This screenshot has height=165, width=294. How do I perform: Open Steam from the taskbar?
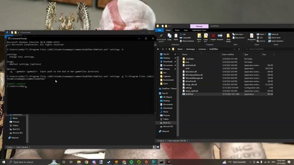click(108, 162)
